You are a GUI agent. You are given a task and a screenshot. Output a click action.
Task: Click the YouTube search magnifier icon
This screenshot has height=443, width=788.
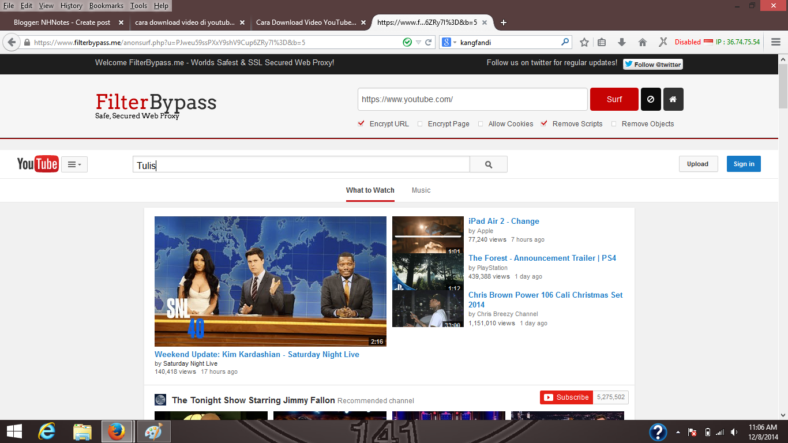point(488,164)
